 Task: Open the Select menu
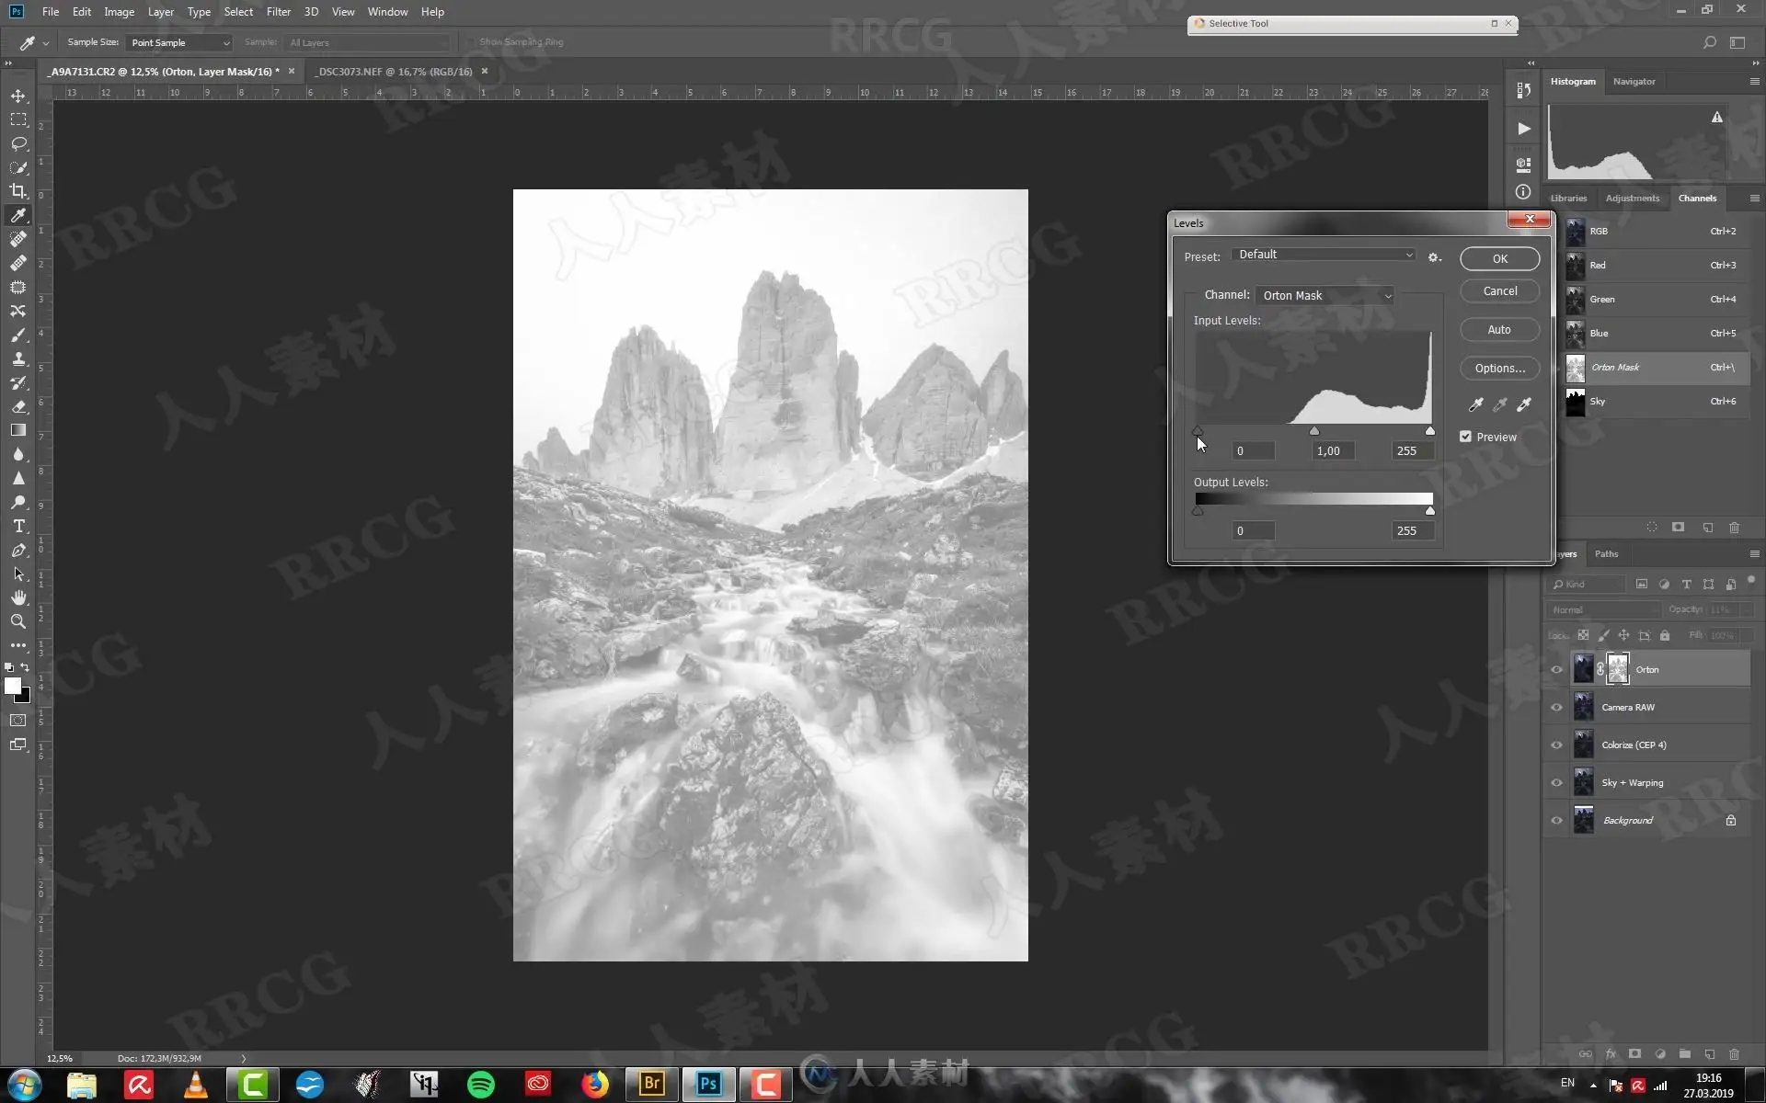tap(238, 12)
